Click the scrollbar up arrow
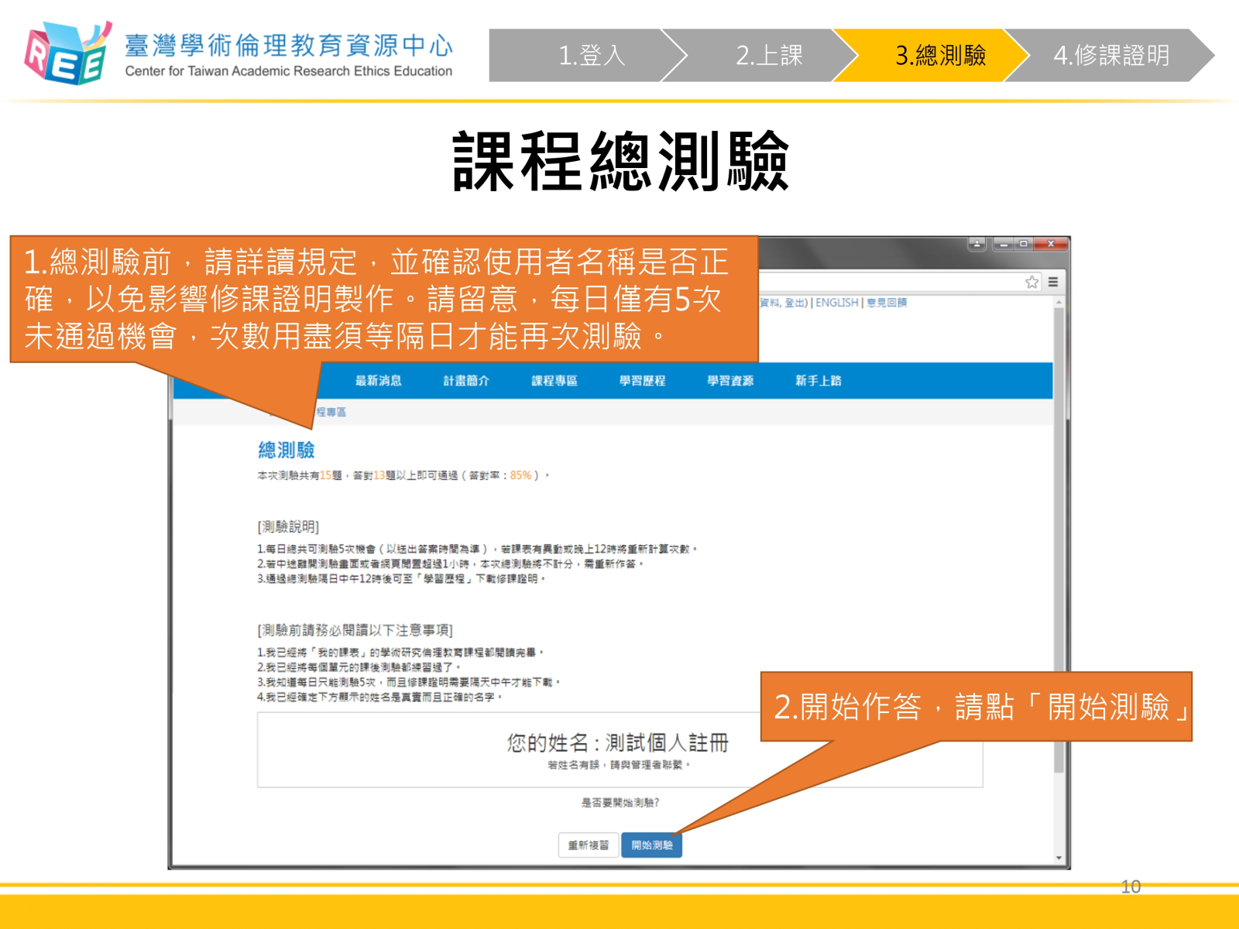 pyautogui.click(x=1059, y=303)
